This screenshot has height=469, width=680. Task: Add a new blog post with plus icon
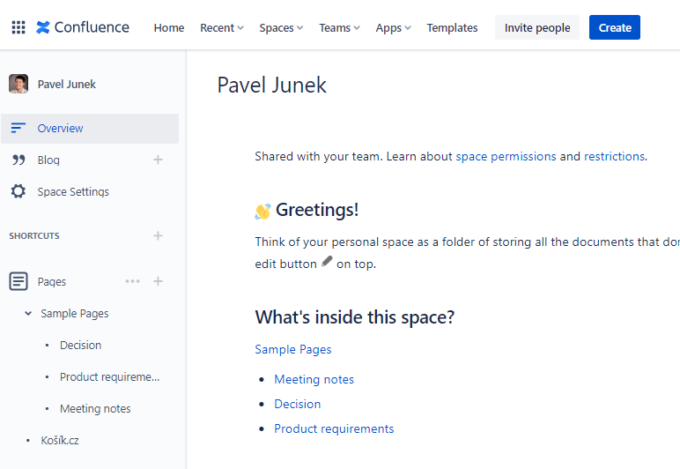158,160
